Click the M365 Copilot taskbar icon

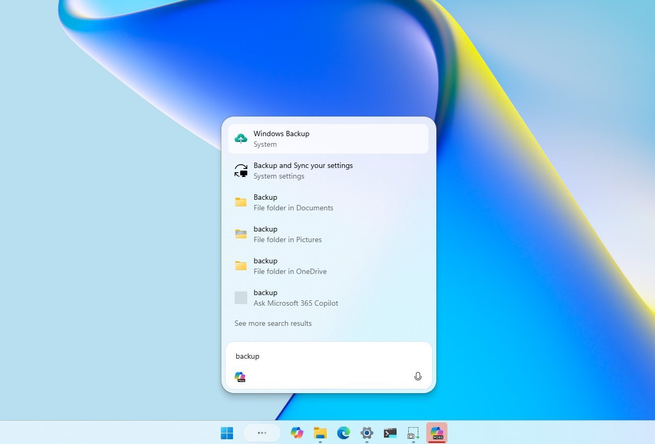437,433
